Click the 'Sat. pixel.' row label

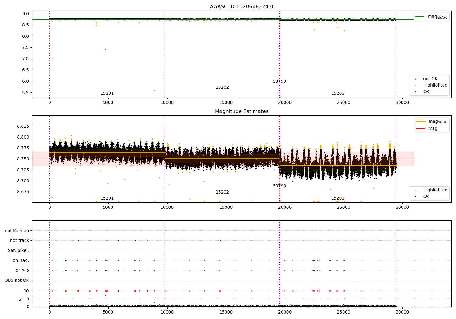19,251
